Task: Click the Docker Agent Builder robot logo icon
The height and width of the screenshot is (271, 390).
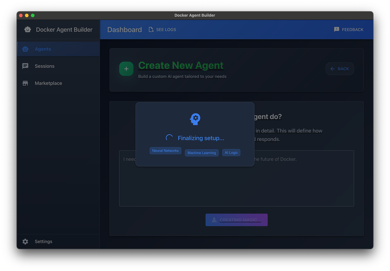Action: [28, 29]
